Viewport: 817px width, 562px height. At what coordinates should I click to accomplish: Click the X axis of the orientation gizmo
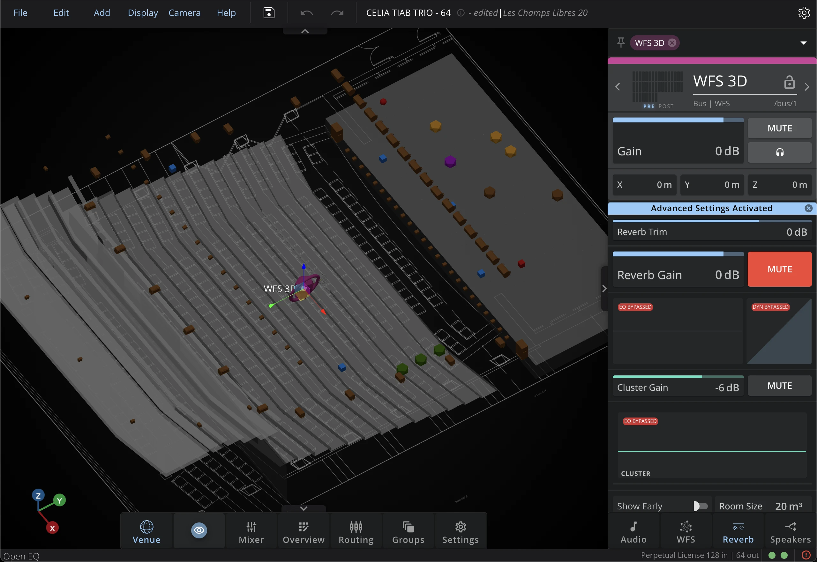[52, 528]
